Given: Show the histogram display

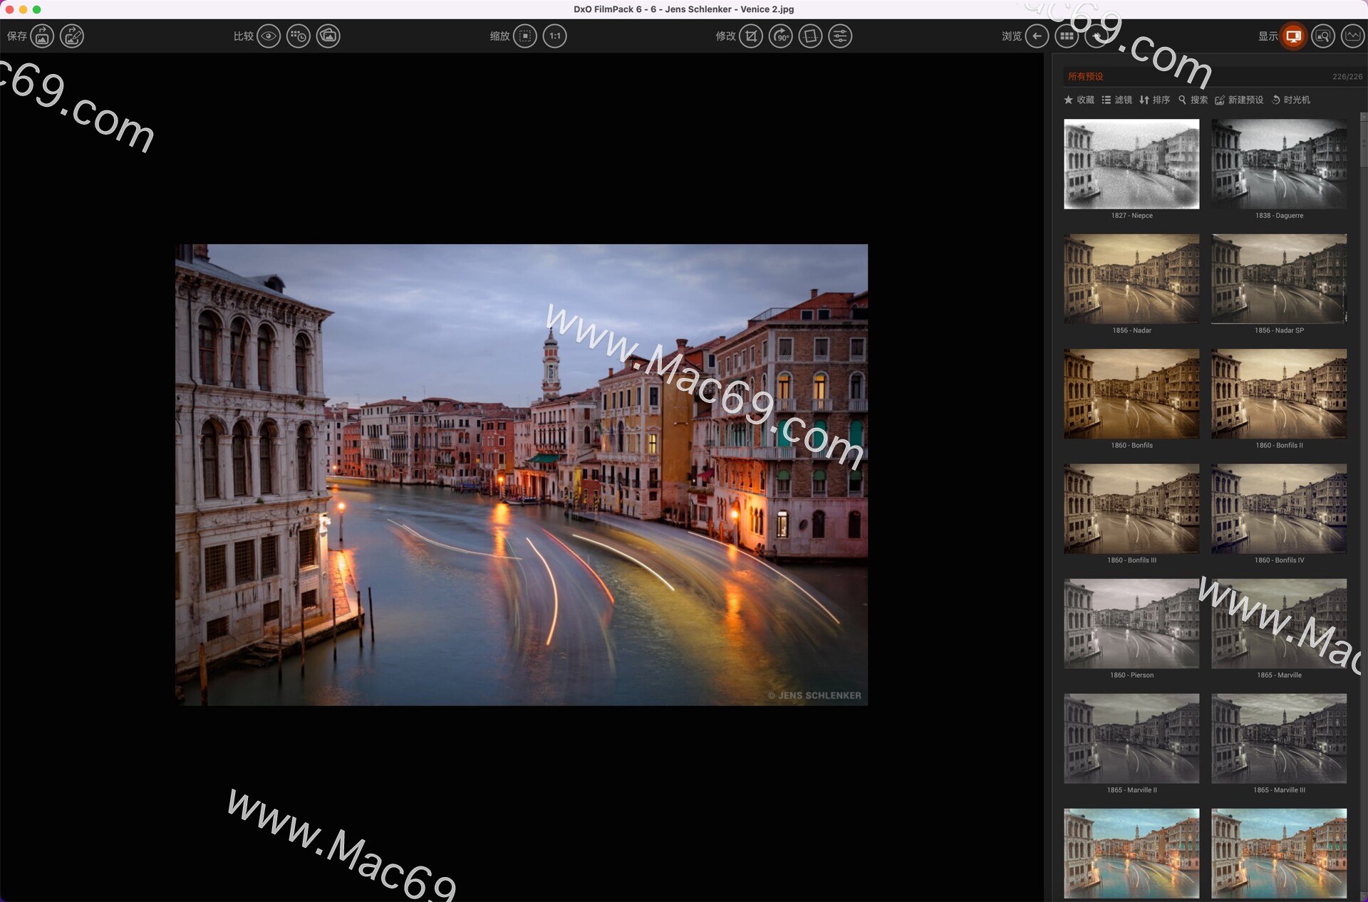Looking at the screenshot, I should tap(1352, 36).
